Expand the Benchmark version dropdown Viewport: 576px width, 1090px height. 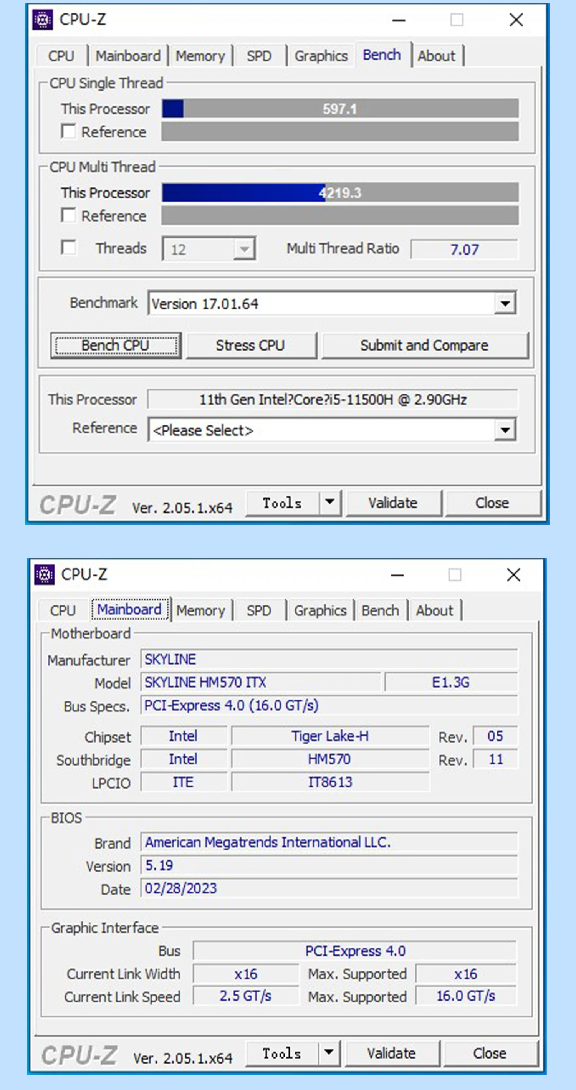[505, 303]
